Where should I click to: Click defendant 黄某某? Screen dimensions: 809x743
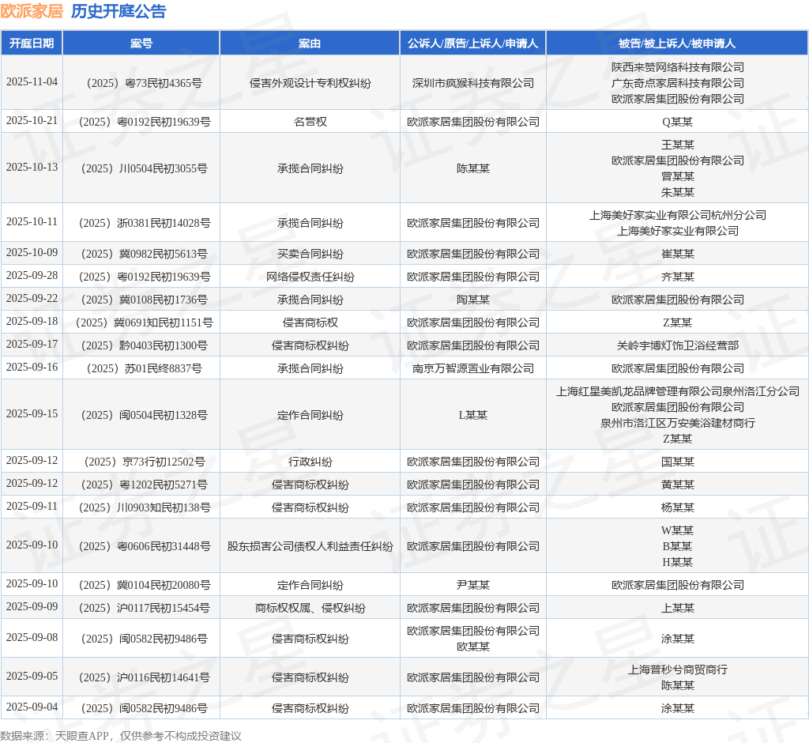coord(677,485)
